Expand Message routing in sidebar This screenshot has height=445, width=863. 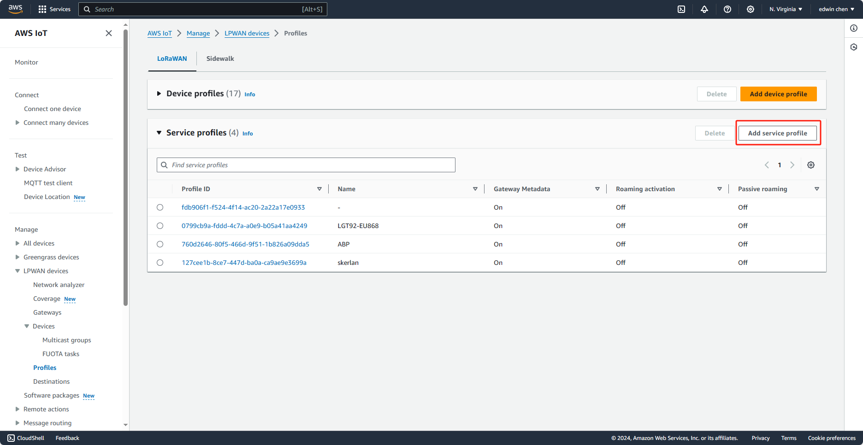[18, 423]
